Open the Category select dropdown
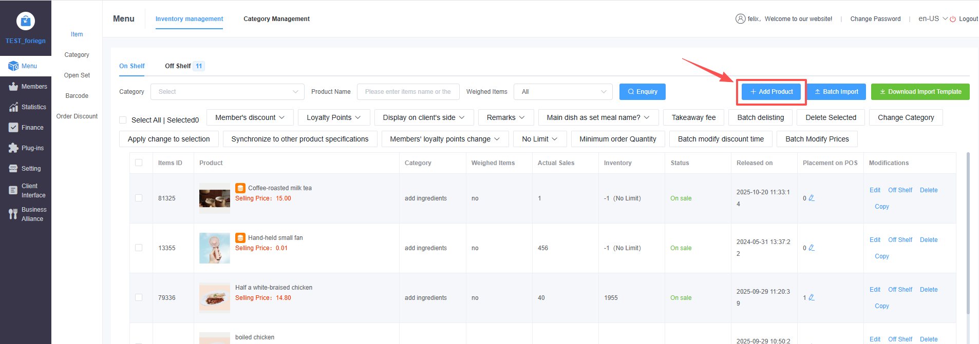Viewport: 979px width, 344px height. [227, 92]
